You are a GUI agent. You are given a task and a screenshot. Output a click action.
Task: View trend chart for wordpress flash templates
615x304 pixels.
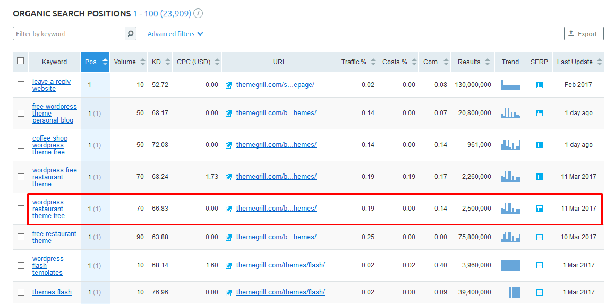pyautogui.click(x=511, y=265)
